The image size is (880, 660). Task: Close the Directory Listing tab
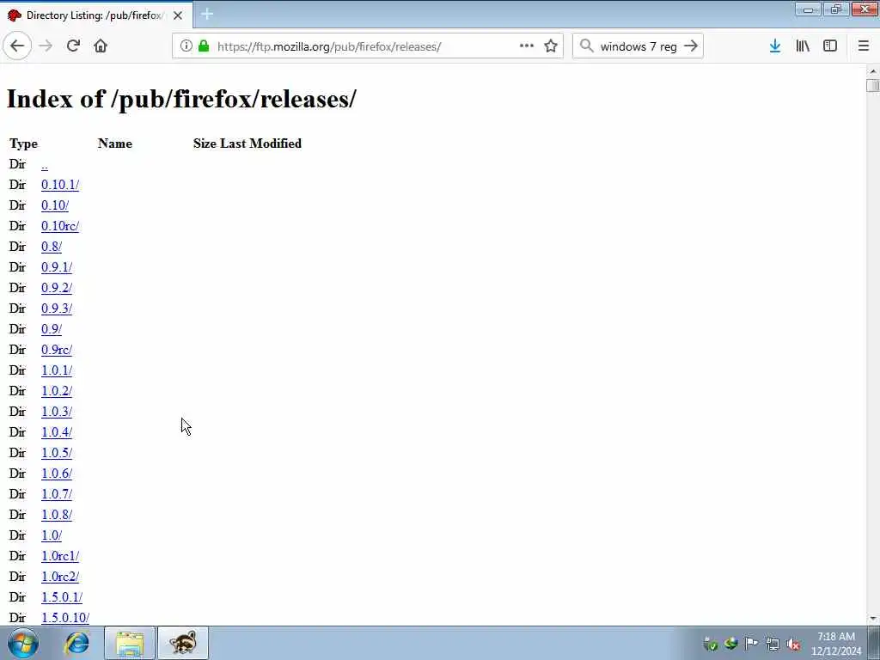[178, 15]
